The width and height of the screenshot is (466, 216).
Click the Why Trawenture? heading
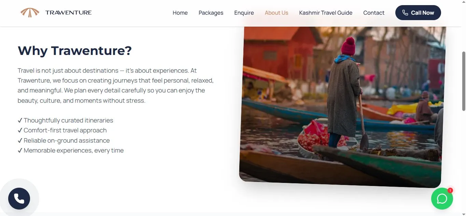(74, 51)
